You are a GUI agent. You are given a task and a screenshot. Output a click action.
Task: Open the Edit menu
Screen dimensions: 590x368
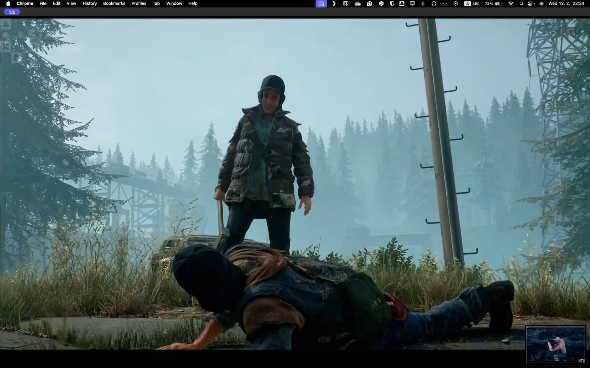pos(57,3)
